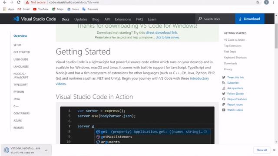Expand NODE.JS / JAVASCRIPT sidebar section
The height and width of the screenshot is (156, 278).
[21, 75]
